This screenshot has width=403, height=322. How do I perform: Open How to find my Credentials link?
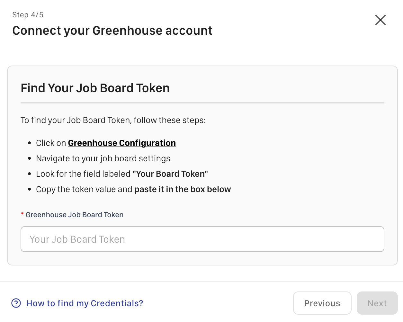pos(85,303)
